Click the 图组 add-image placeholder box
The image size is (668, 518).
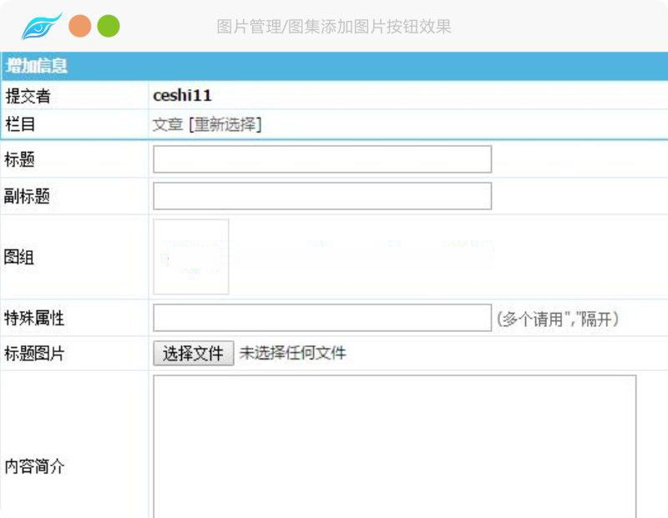[191, 257]
